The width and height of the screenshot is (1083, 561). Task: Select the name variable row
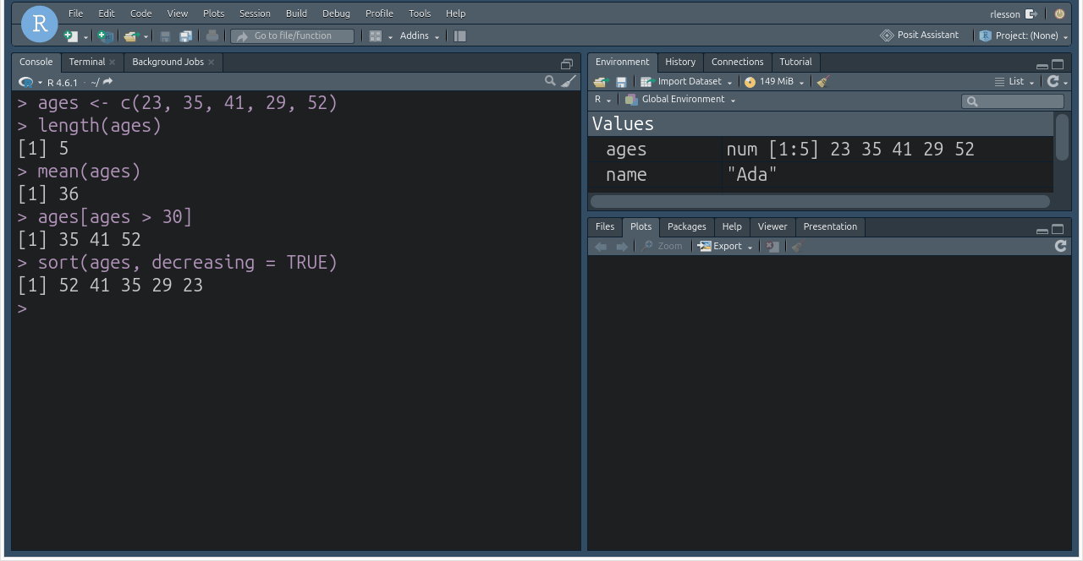pyautogui.click(x=821, y=175)
